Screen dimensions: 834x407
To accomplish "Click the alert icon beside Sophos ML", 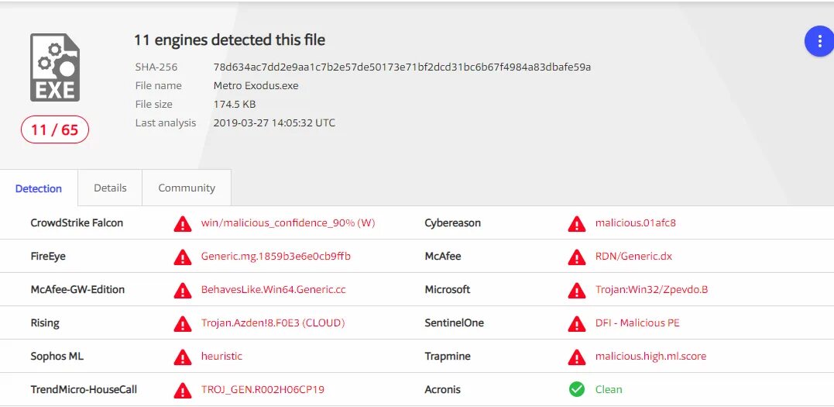I will click(182, 357).
